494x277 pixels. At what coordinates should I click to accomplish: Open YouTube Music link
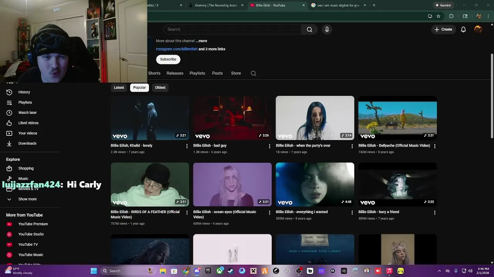point(30,255)
